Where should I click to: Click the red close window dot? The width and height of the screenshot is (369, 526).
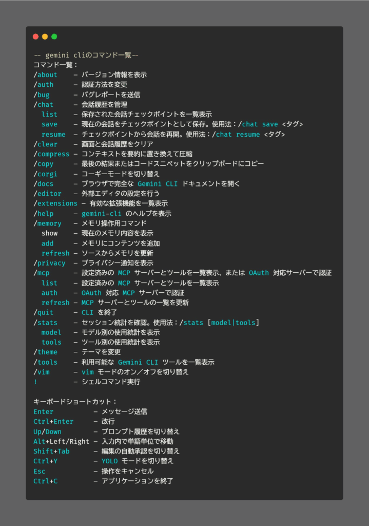pos(35,36)
